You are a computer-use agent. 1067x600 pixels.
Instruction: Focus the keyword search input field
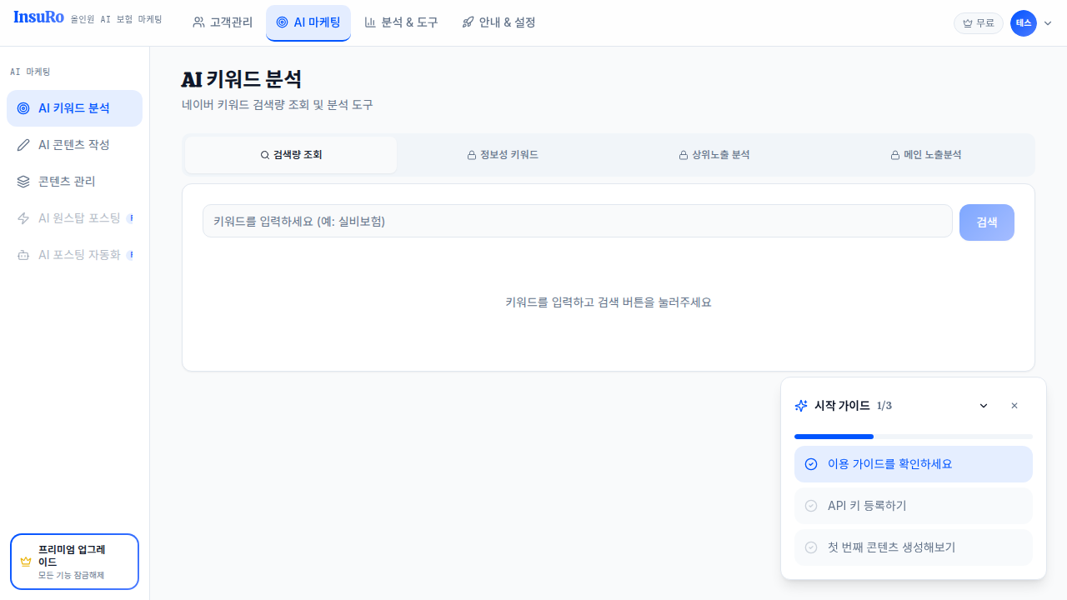(x=577, y=221)
